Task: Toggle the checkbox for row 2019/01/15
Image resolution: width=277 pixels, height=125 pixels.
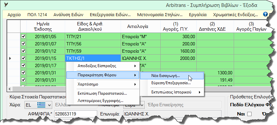Action: pos(23,58)
